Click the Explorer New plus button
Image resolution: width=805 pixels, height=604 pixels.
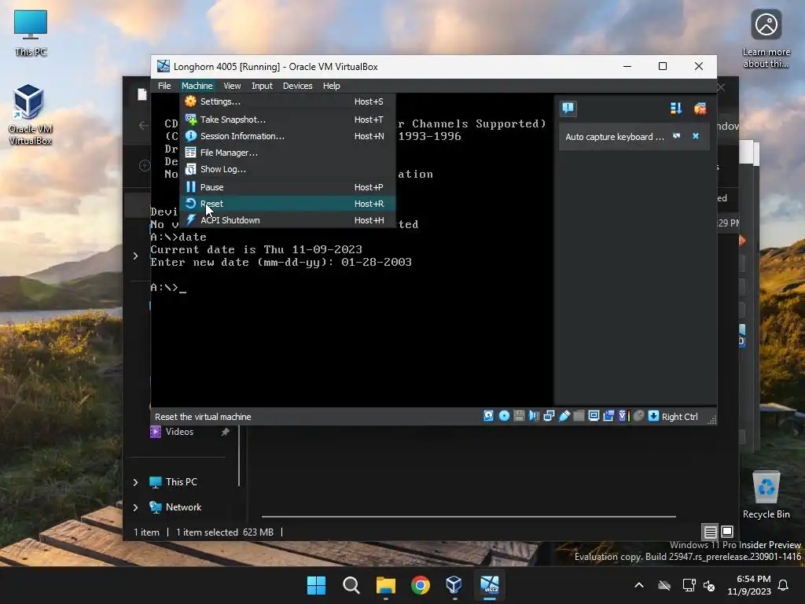click(x=145, y=165)
